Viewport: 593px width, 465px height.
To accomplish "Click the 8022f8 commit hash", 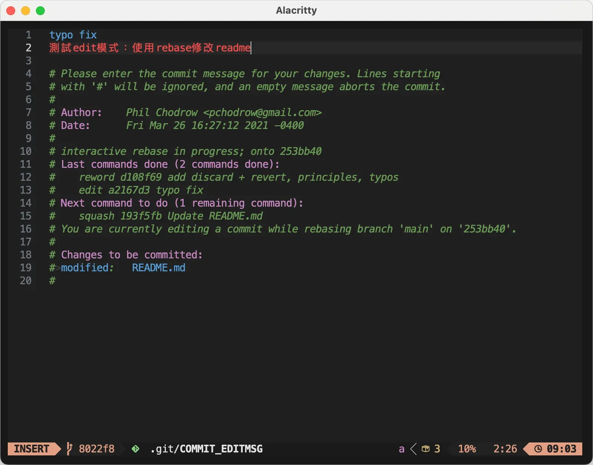I will [97, 449].
